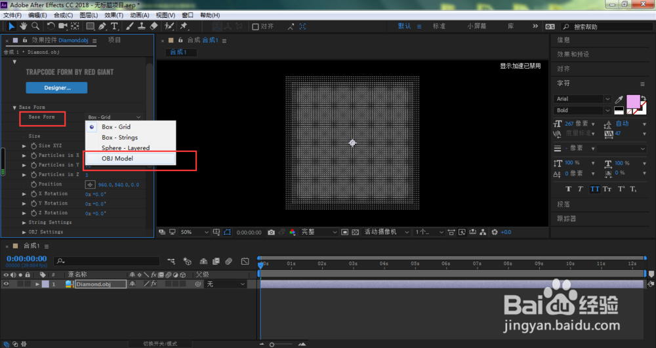Viewport: 656px width, 348px height.
Task: Switch to 小屏幕 workspace
Action: pos(476,26)
